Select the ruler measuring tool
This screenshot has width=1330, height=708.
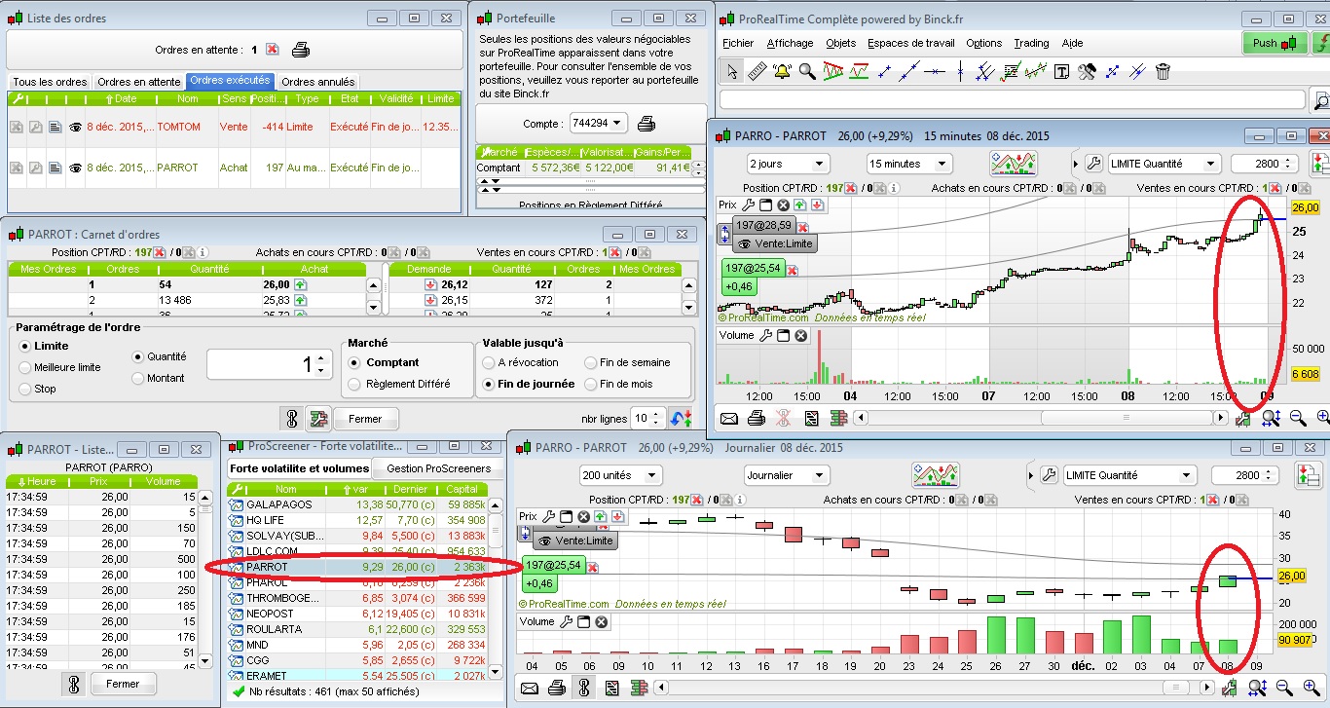(x=757, y=71)
